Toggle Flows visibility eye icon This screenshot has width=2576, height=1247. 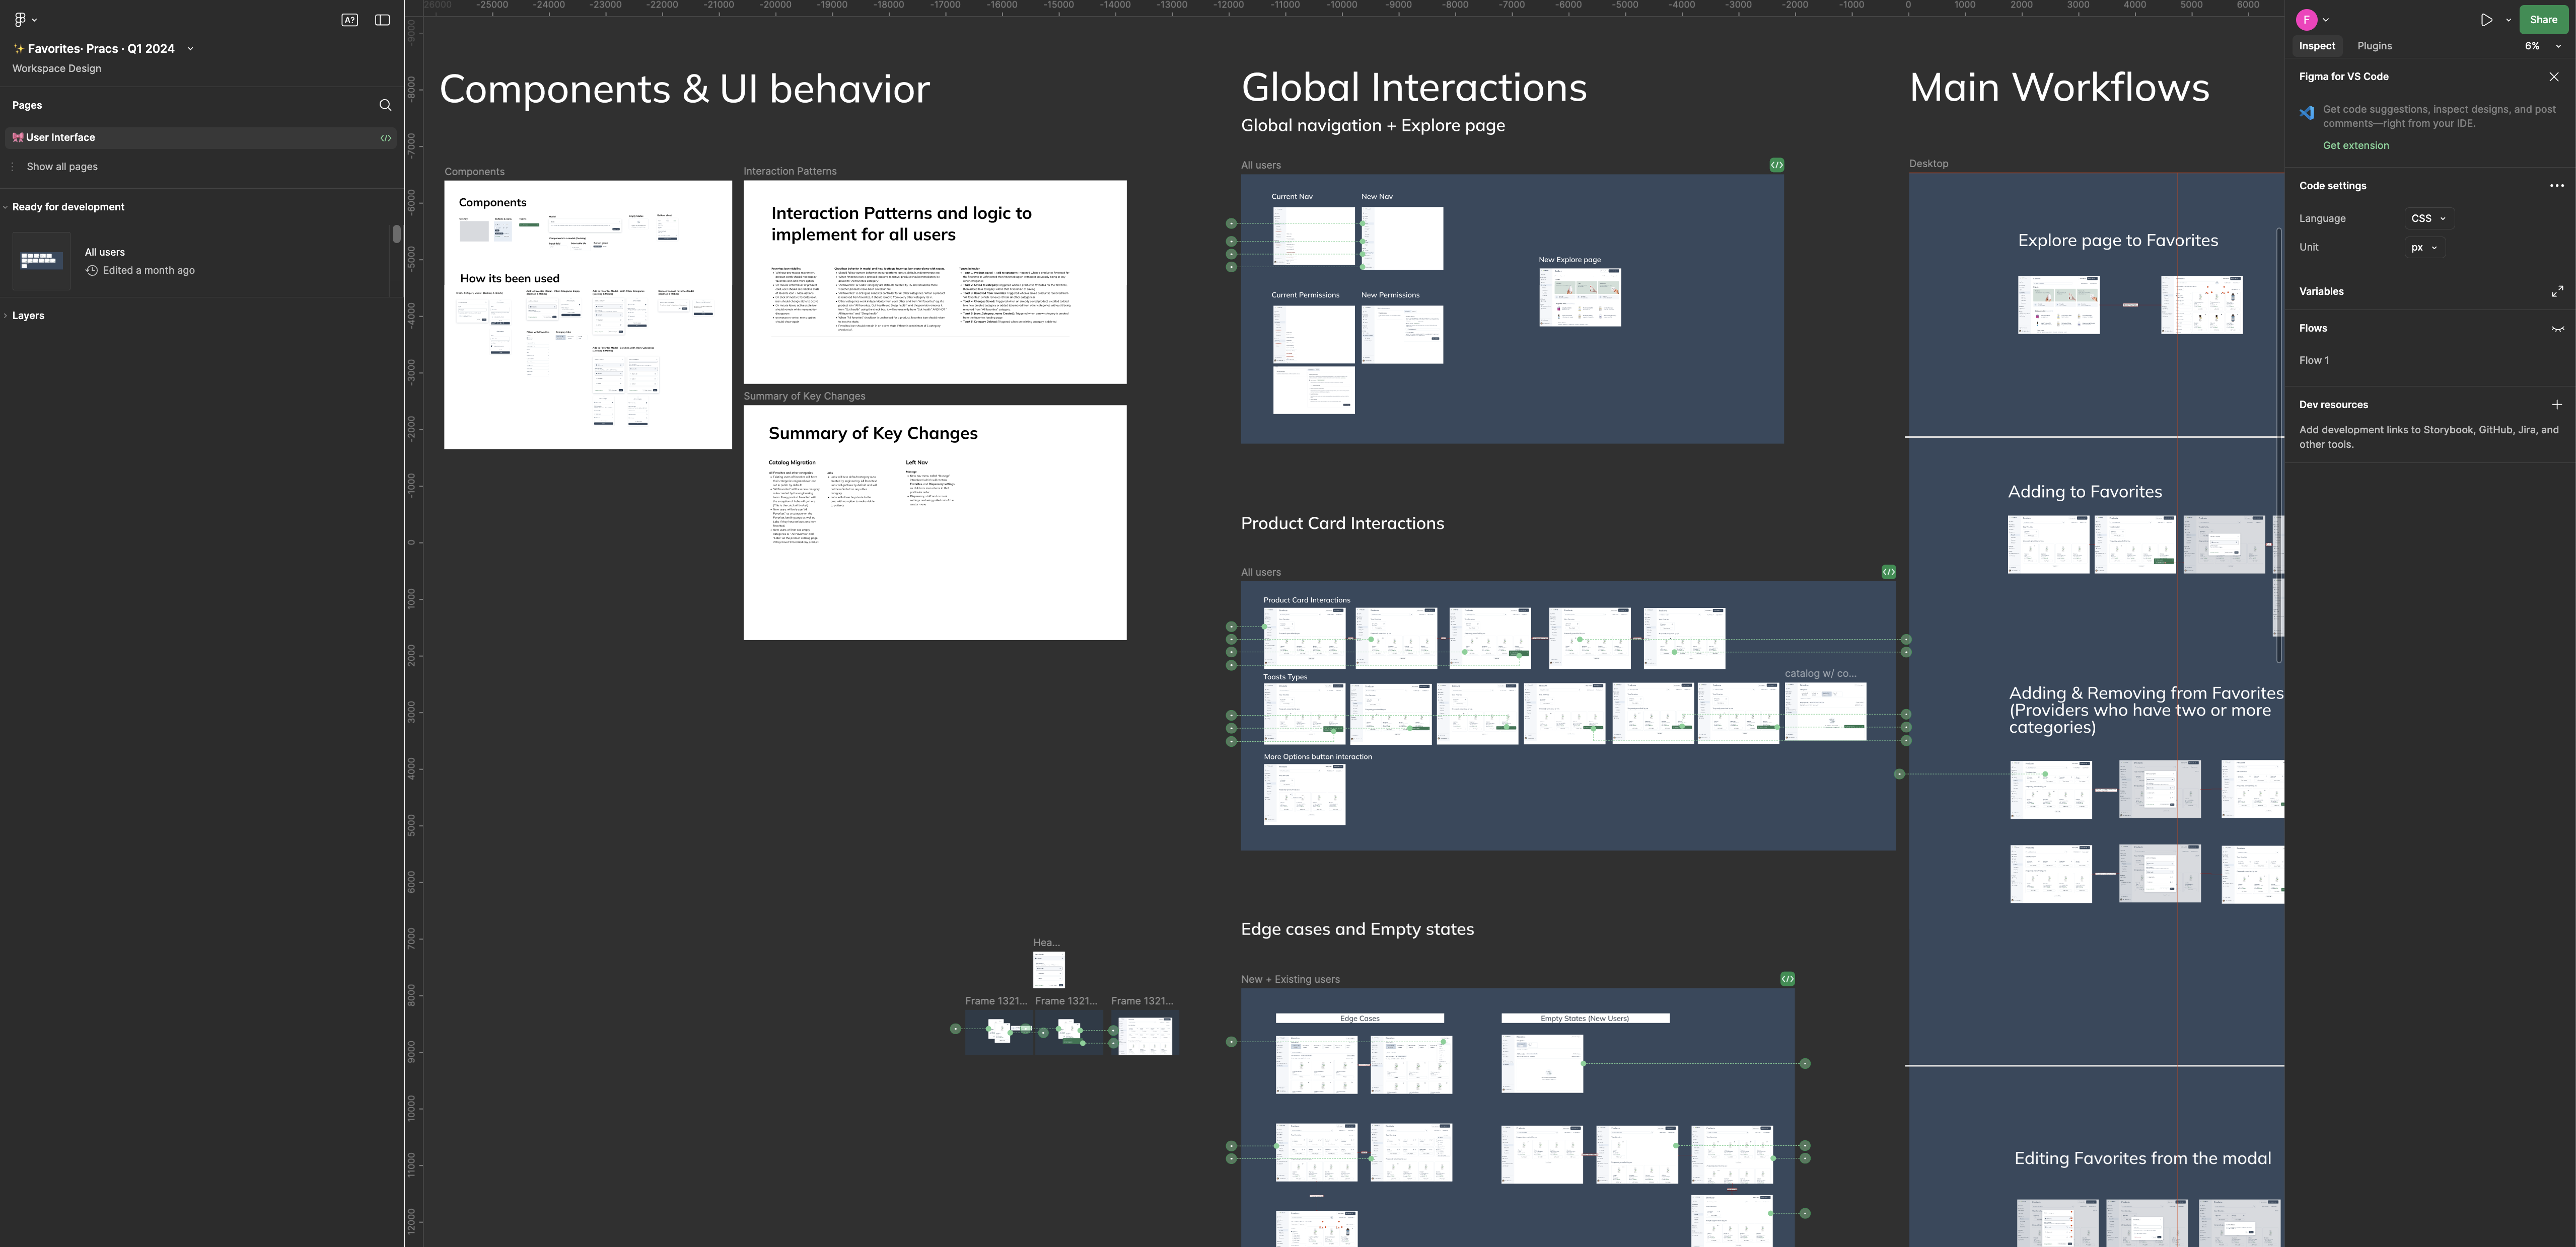(2557, 329)
